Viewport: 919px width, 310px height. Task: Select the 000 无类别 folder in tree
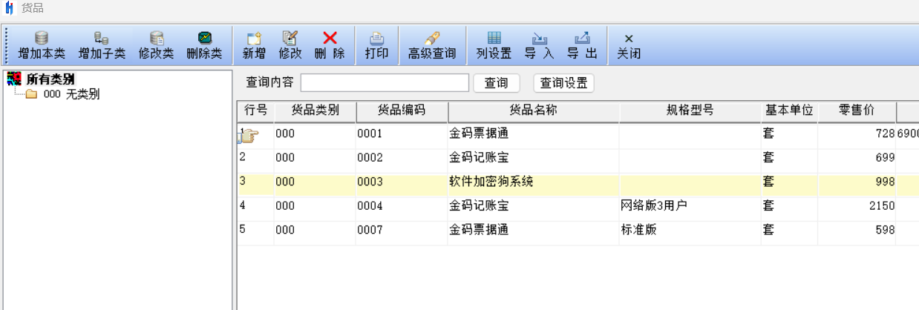coord(71,94)
